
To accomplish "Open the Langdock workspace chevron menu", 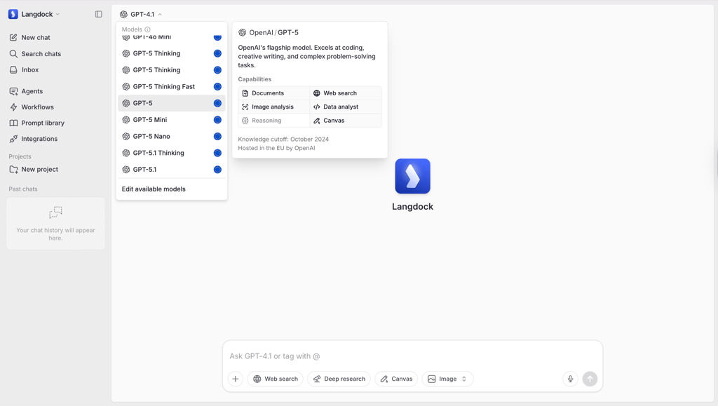I will (57, 14).
